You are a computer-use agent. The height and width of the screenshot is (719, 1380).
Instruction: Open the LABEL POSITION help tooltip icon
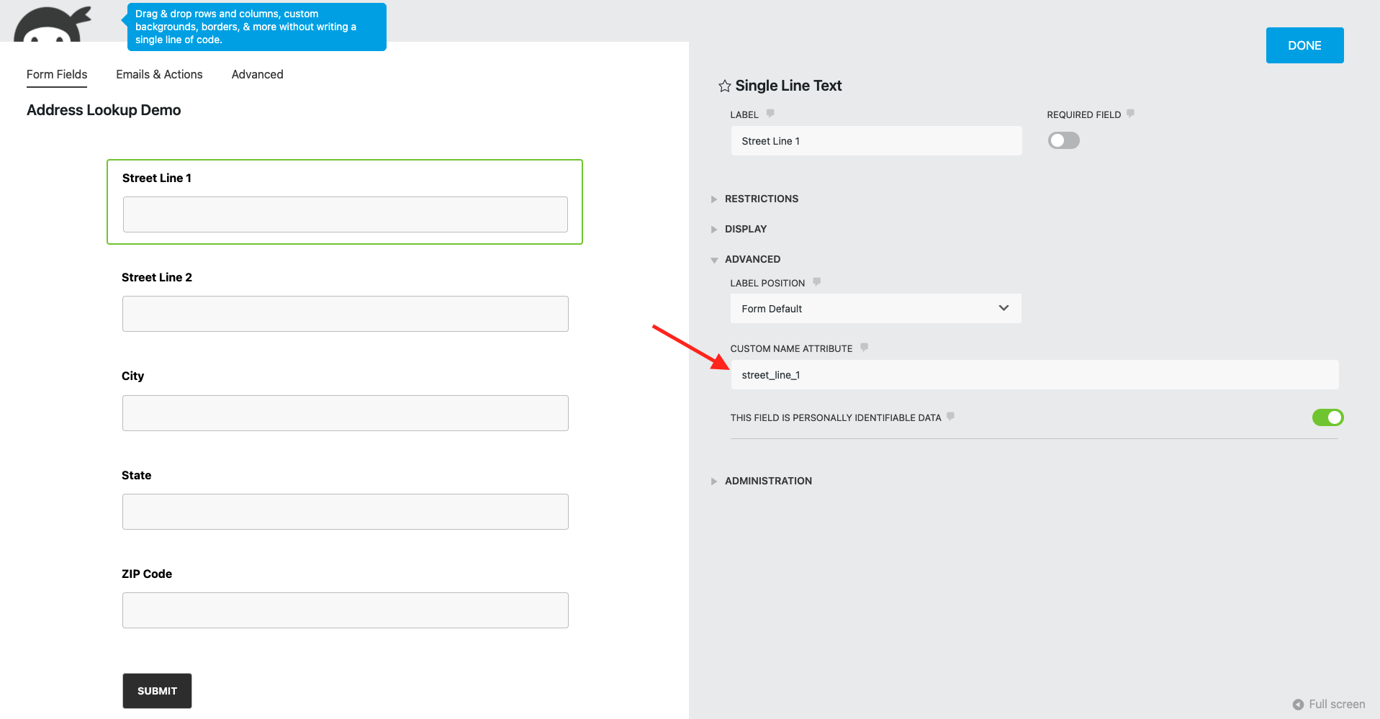[816, 281]
